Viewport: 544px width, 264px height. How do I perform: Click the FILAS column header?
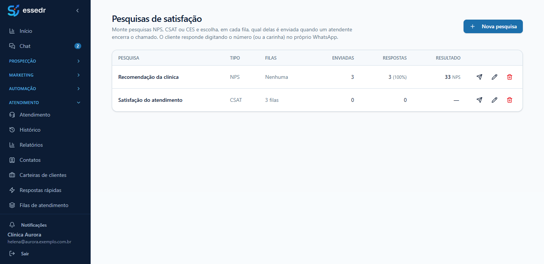click(x=271, y=58)
